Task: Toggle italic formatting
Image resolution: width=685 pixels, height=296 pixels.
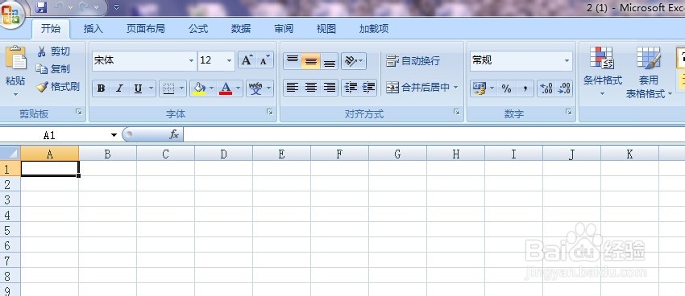Action: point(119,88)
